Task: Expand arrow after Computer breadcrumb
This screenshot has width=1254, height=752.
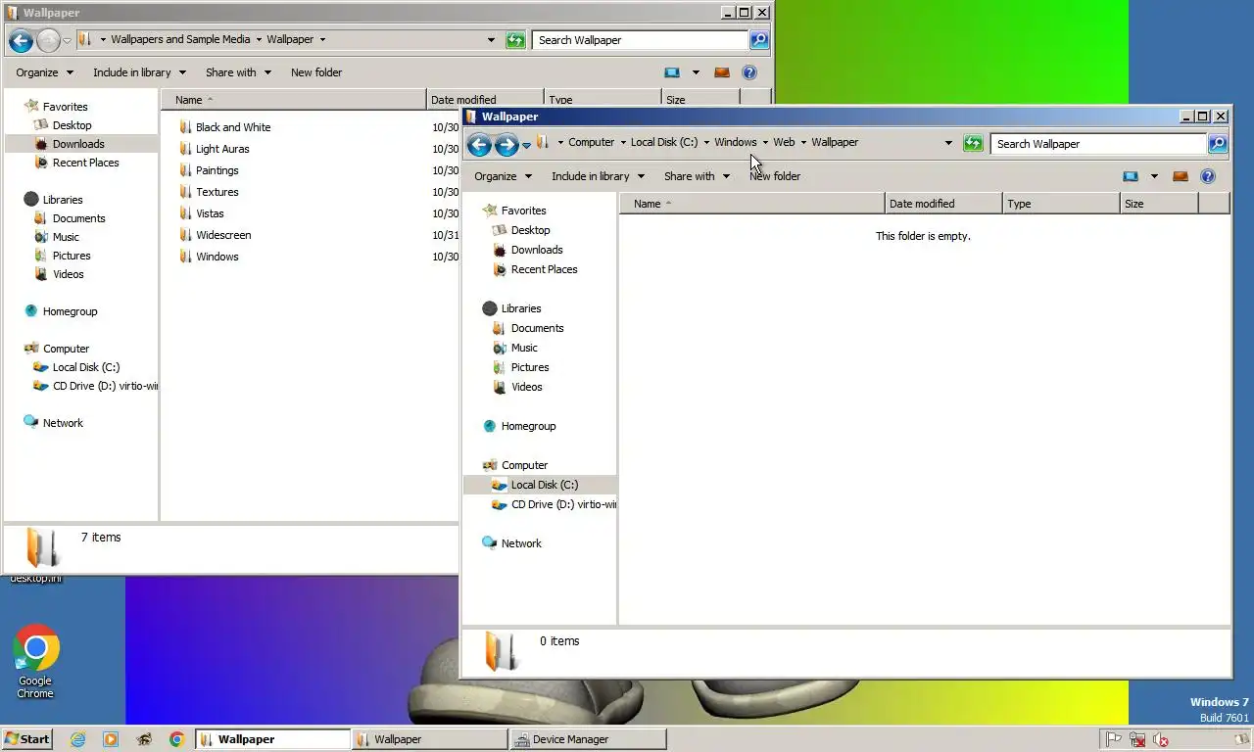Action: coord(622,142)
